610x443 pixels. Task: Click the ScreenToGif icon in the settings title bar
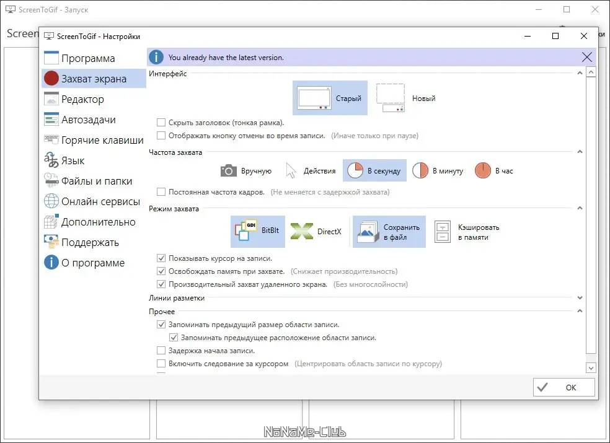coord(48,36)
